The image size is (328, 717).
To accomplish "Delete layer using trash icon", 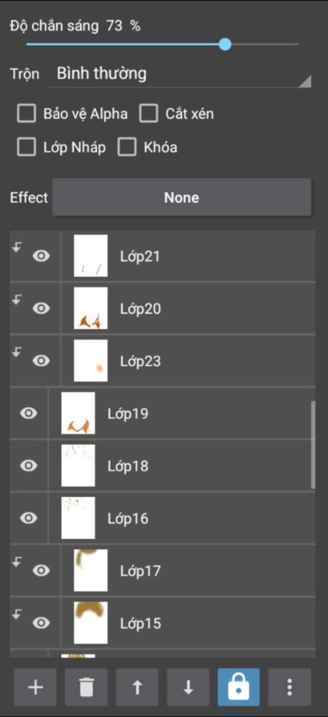I will click(x=86, y=687).
